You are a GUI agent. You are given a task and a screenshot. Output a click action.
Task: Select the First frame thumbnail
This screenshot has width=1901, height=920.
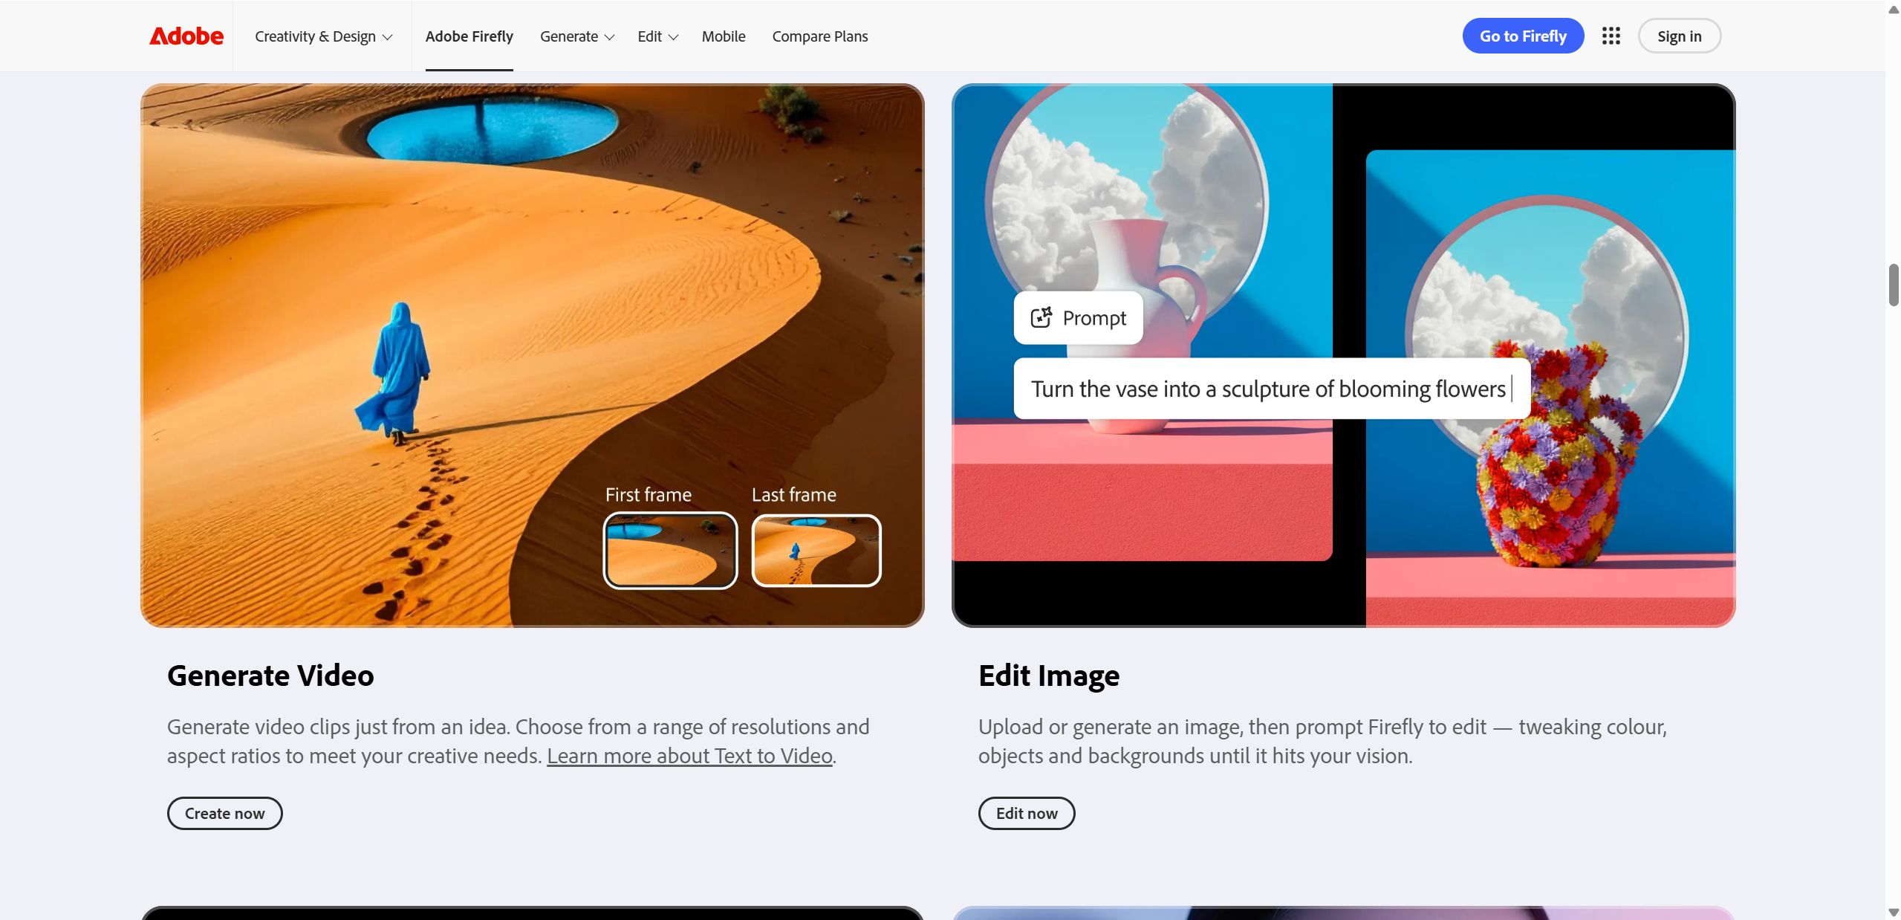(669, 551)
